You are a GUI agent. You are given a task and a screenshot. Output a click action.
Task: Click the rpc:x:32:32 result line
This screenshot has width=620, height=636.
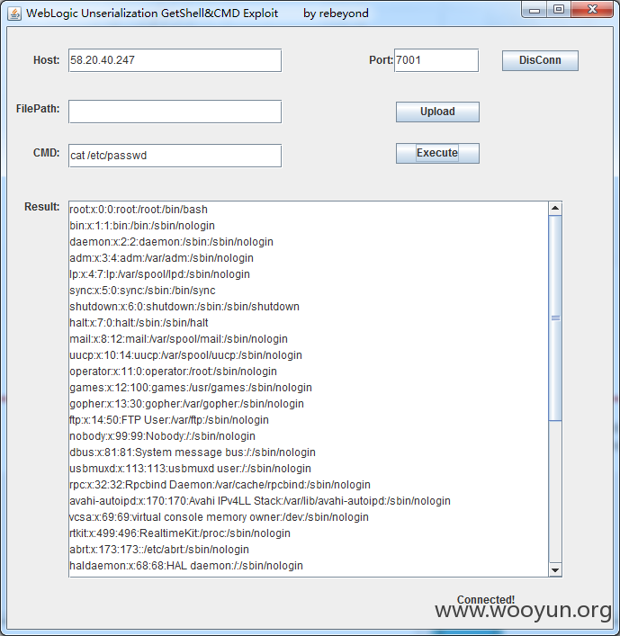coord(220,485)
